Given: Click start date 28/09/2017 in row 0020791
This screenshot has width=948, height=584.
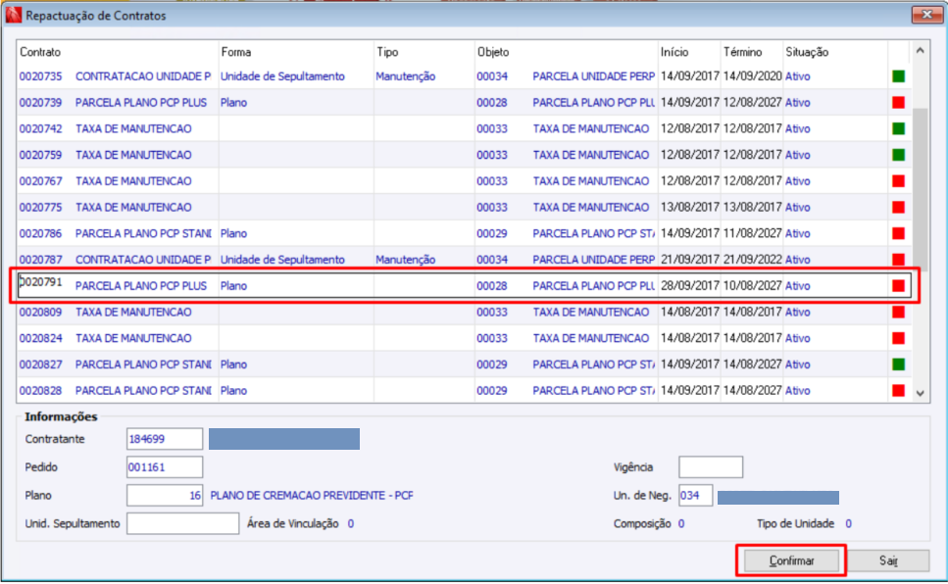Looking at the screenshot, I should [x=690, y=285].
